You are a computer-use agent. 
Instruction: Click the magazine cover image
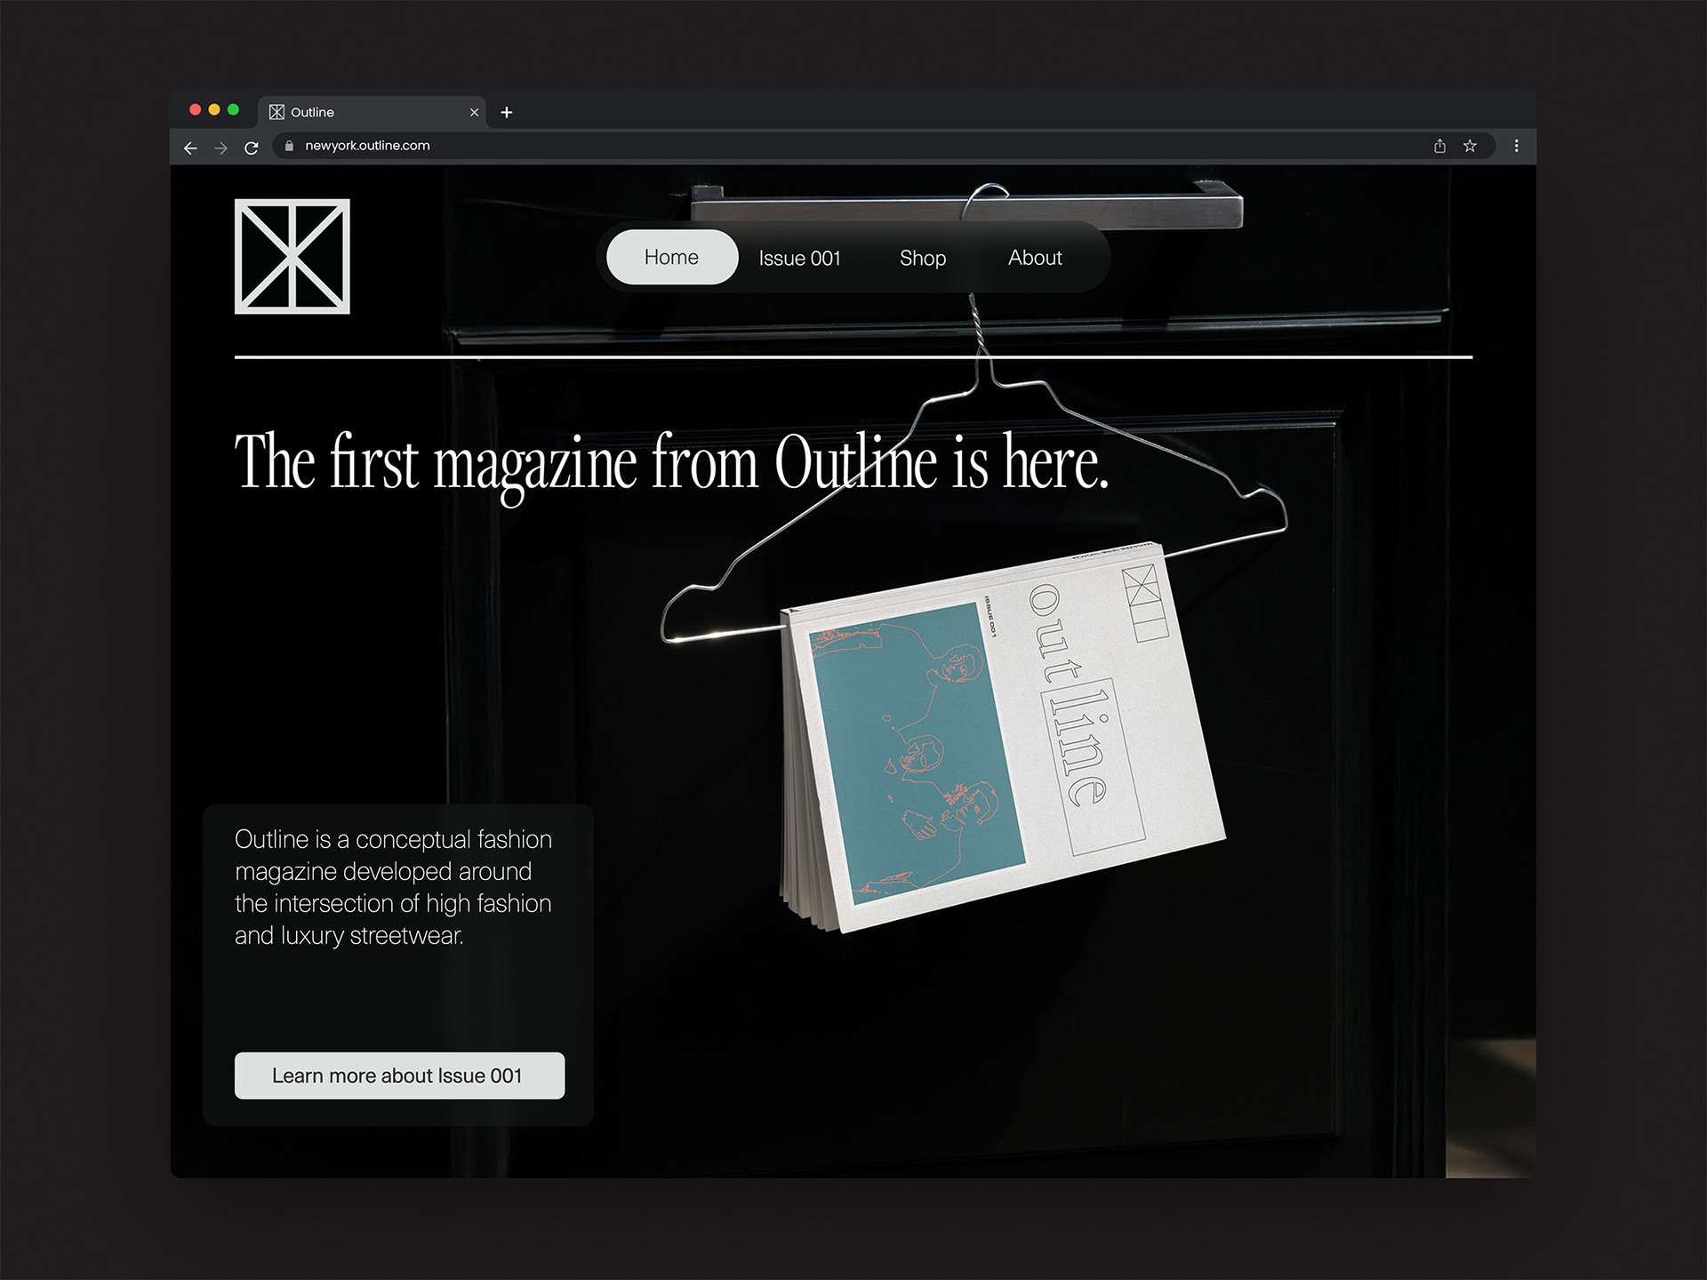(1000, 742)
